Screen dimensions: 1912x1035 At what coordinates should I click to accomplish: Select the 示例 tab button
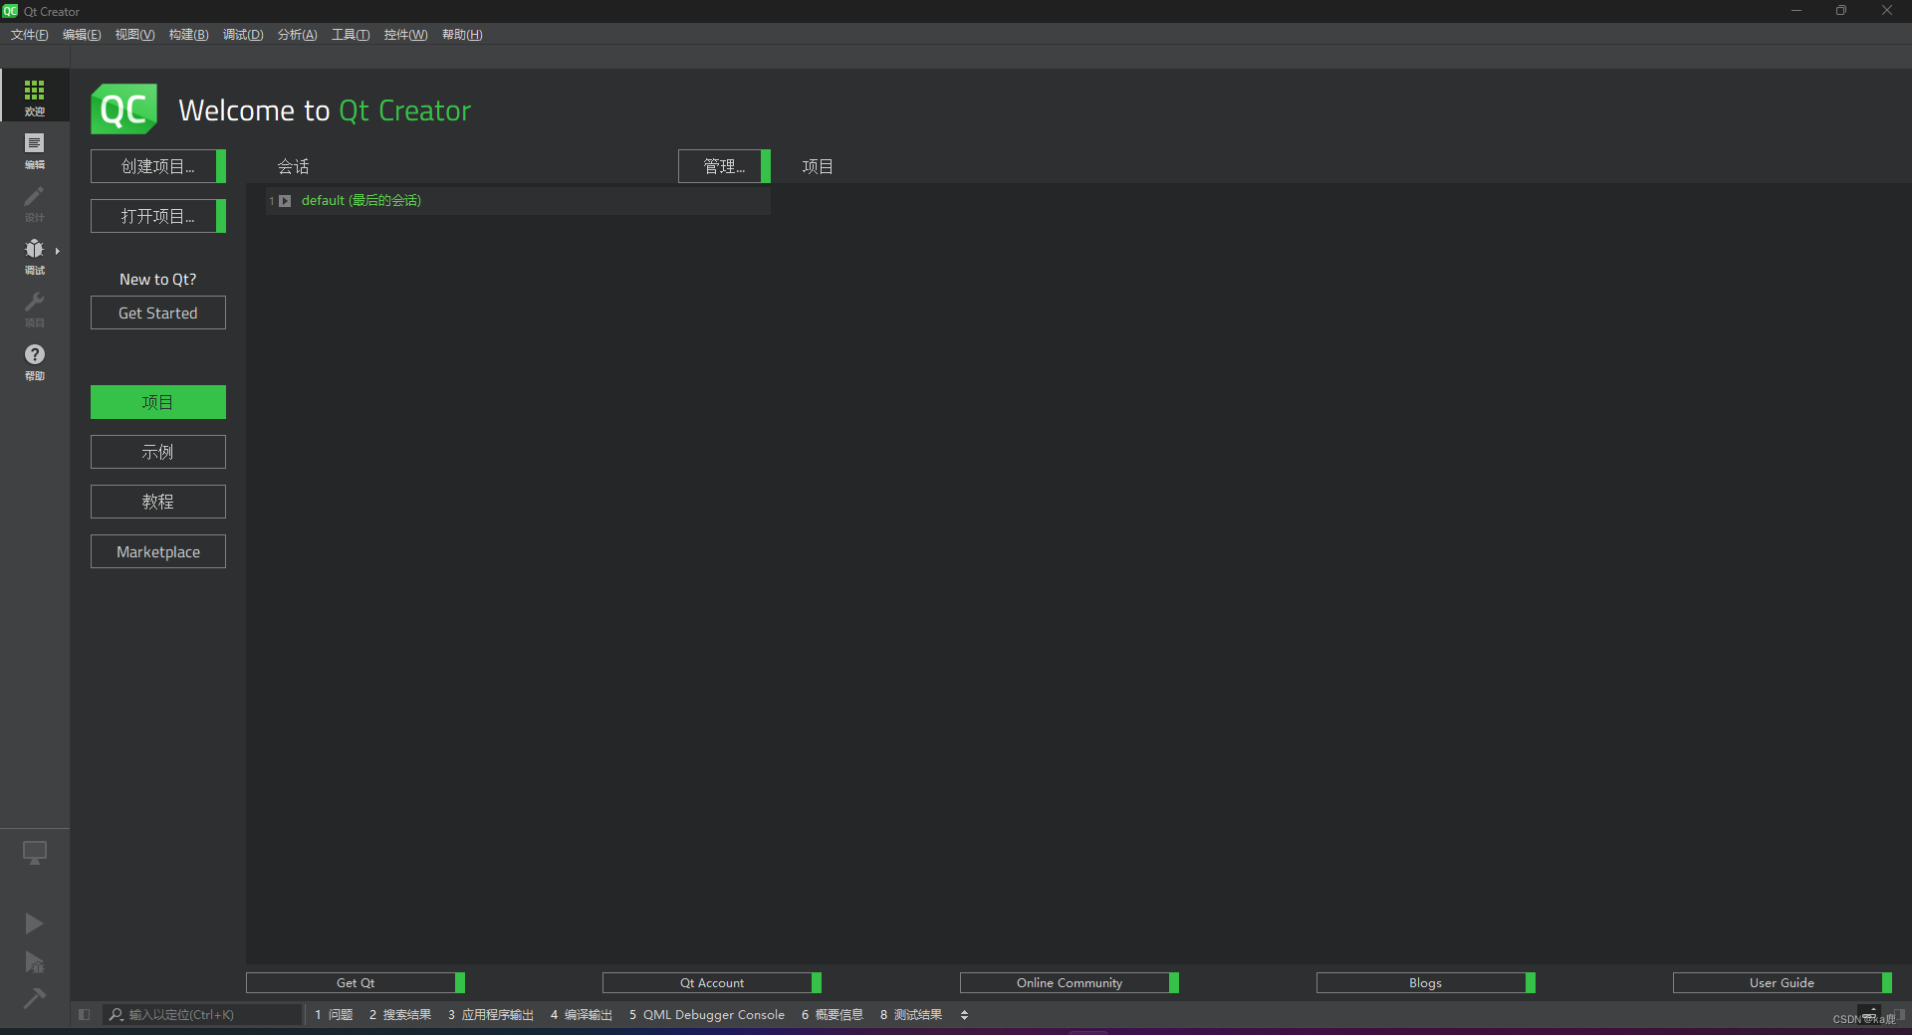tap(158, 452)
